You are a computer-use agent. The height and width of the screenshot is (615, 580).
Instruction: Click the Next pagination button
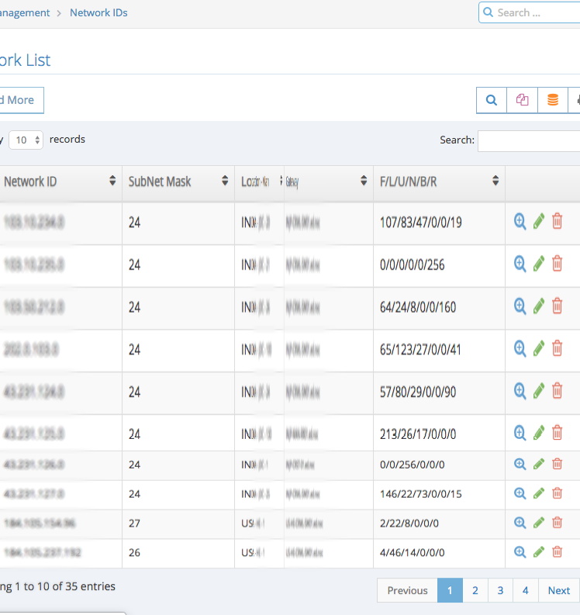[x=559, y=590]
